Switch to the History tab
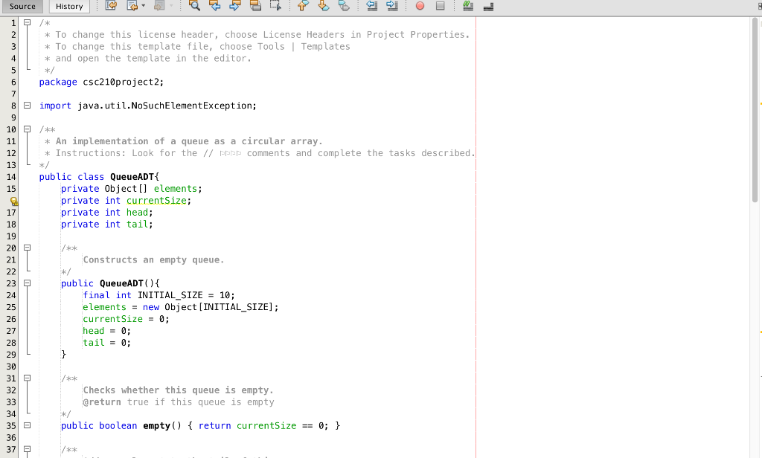The height and width of the screenshot is (458, 762). [x=68, y=6]
